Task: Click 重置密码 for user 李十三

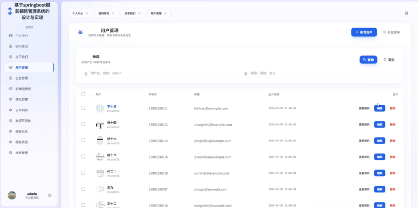Action: (364, 109)
